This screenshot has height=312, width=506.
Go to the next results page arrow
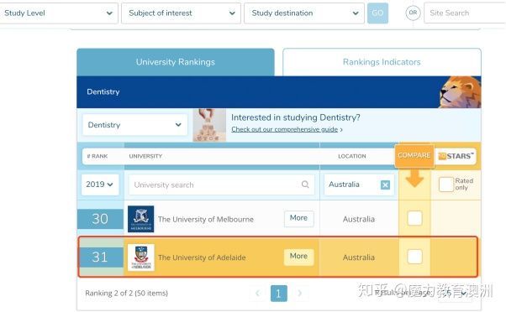click(x=300, y=293)
